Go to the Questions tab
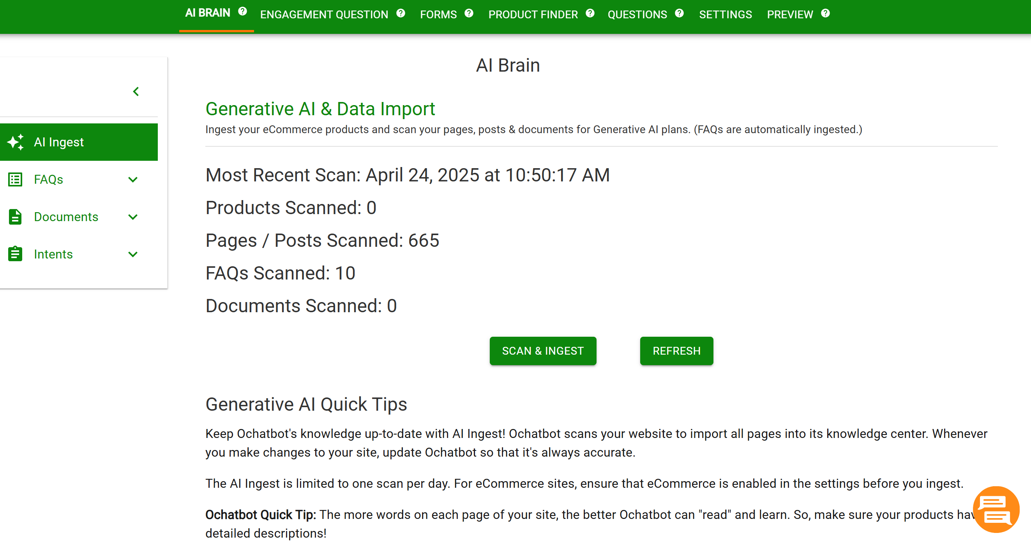Screen dimensions: 1031x545 coord(637,14)
